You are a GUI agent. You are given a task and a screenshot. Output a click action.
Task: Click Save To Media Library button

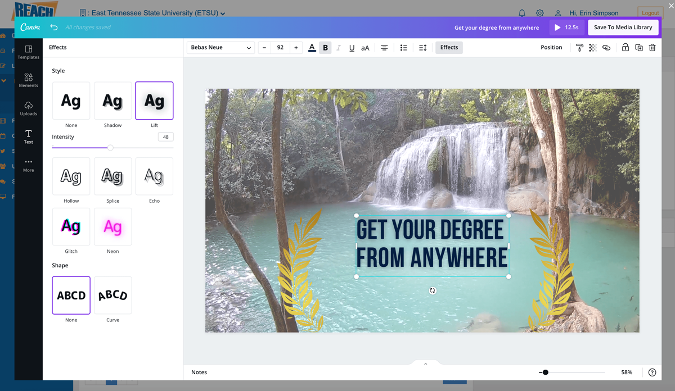(x=623, y=27)
